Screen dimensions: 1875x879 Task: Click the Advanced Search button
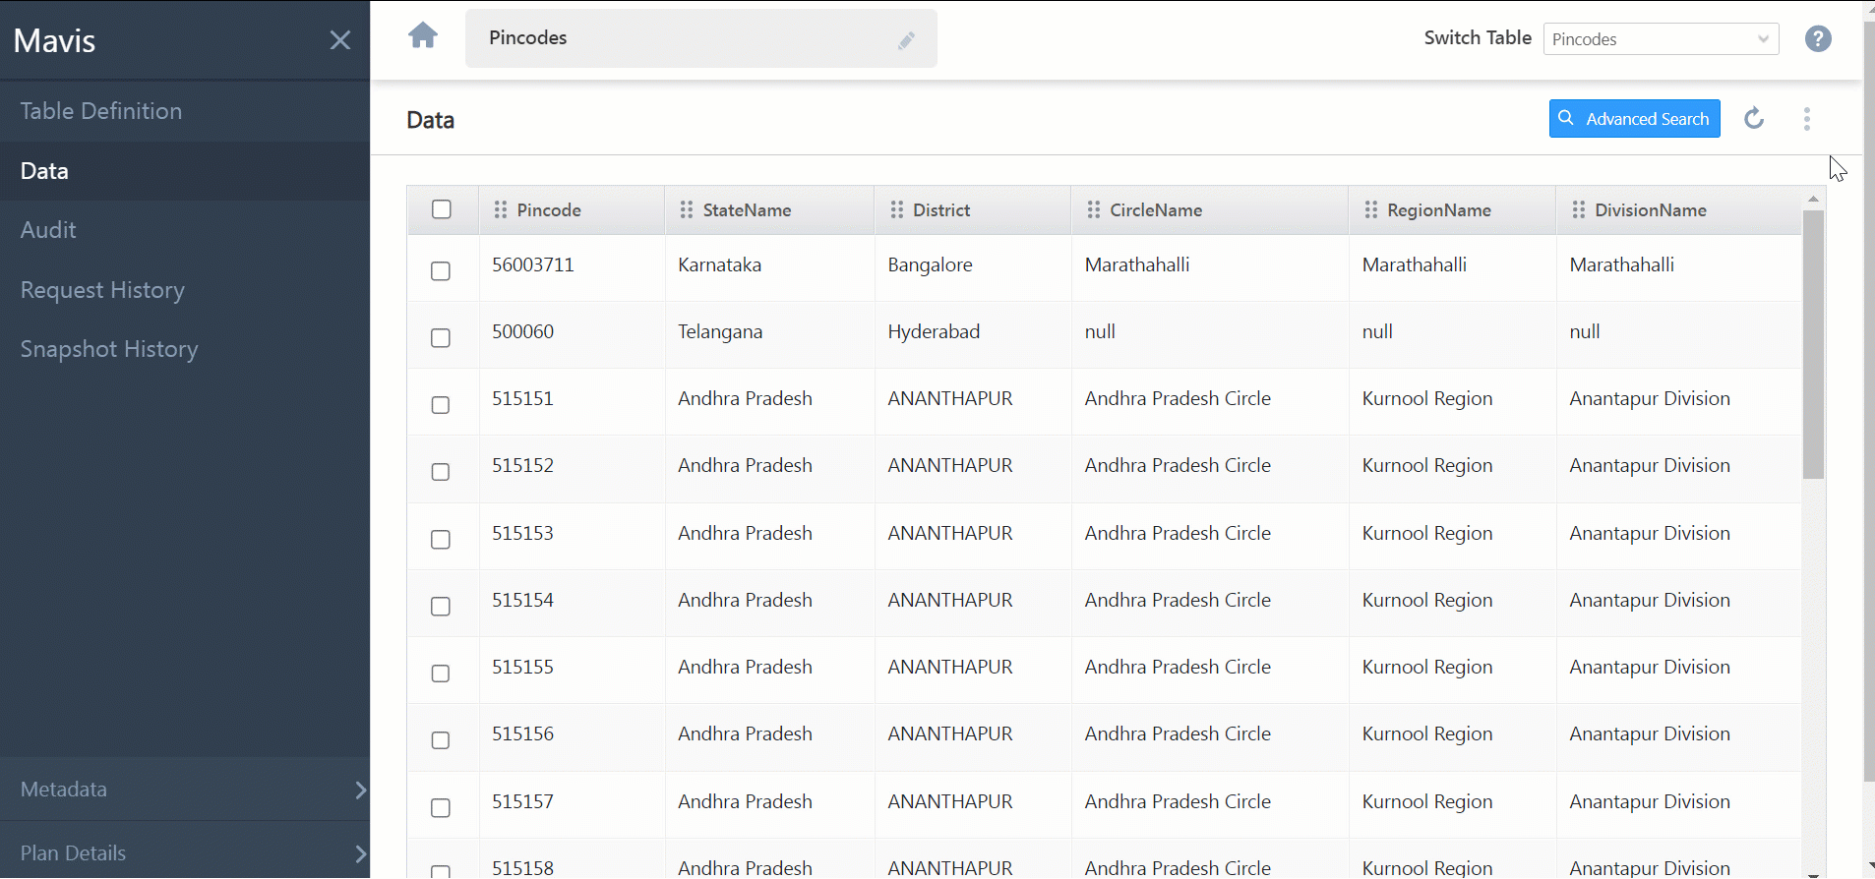point(1634,119)
